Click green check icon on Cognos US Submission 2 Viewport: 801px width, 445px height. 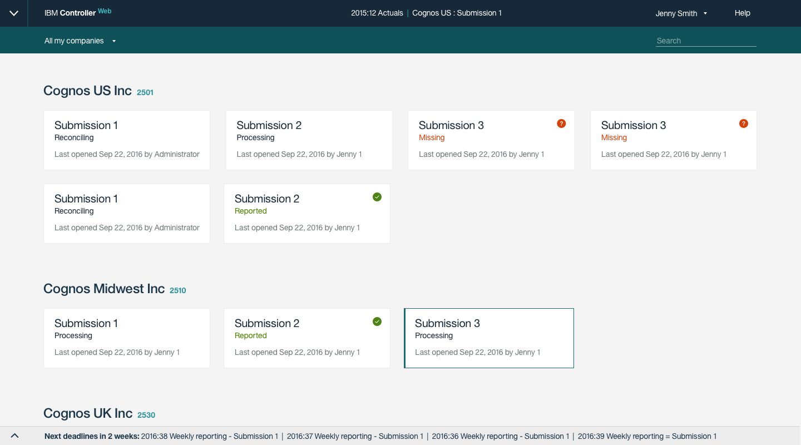click(x=377, y=197)
